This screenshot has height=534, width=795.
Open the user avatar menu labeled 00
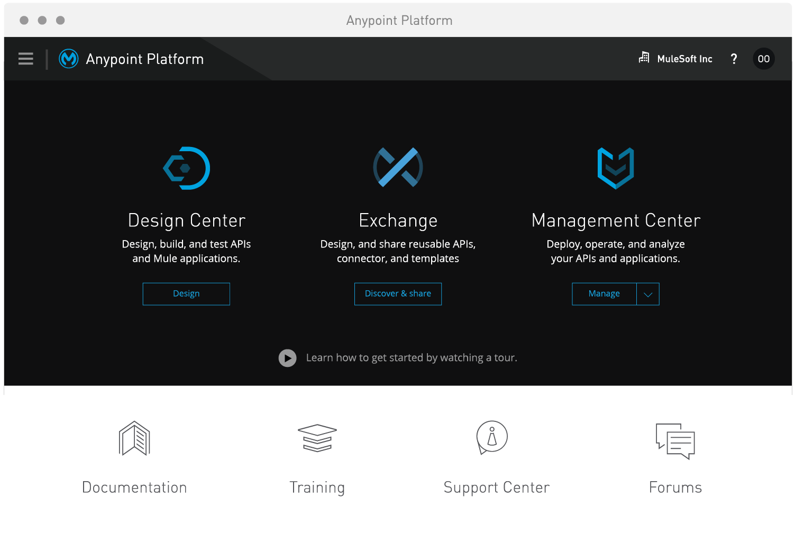click(763, 59)
